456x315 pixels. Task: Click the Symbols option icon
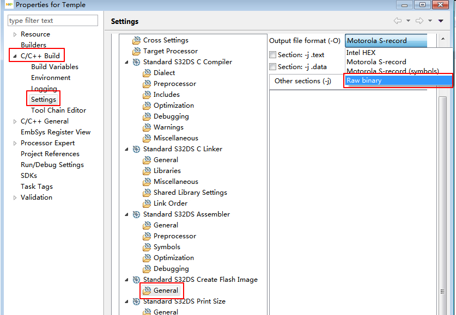coord(147,247)
